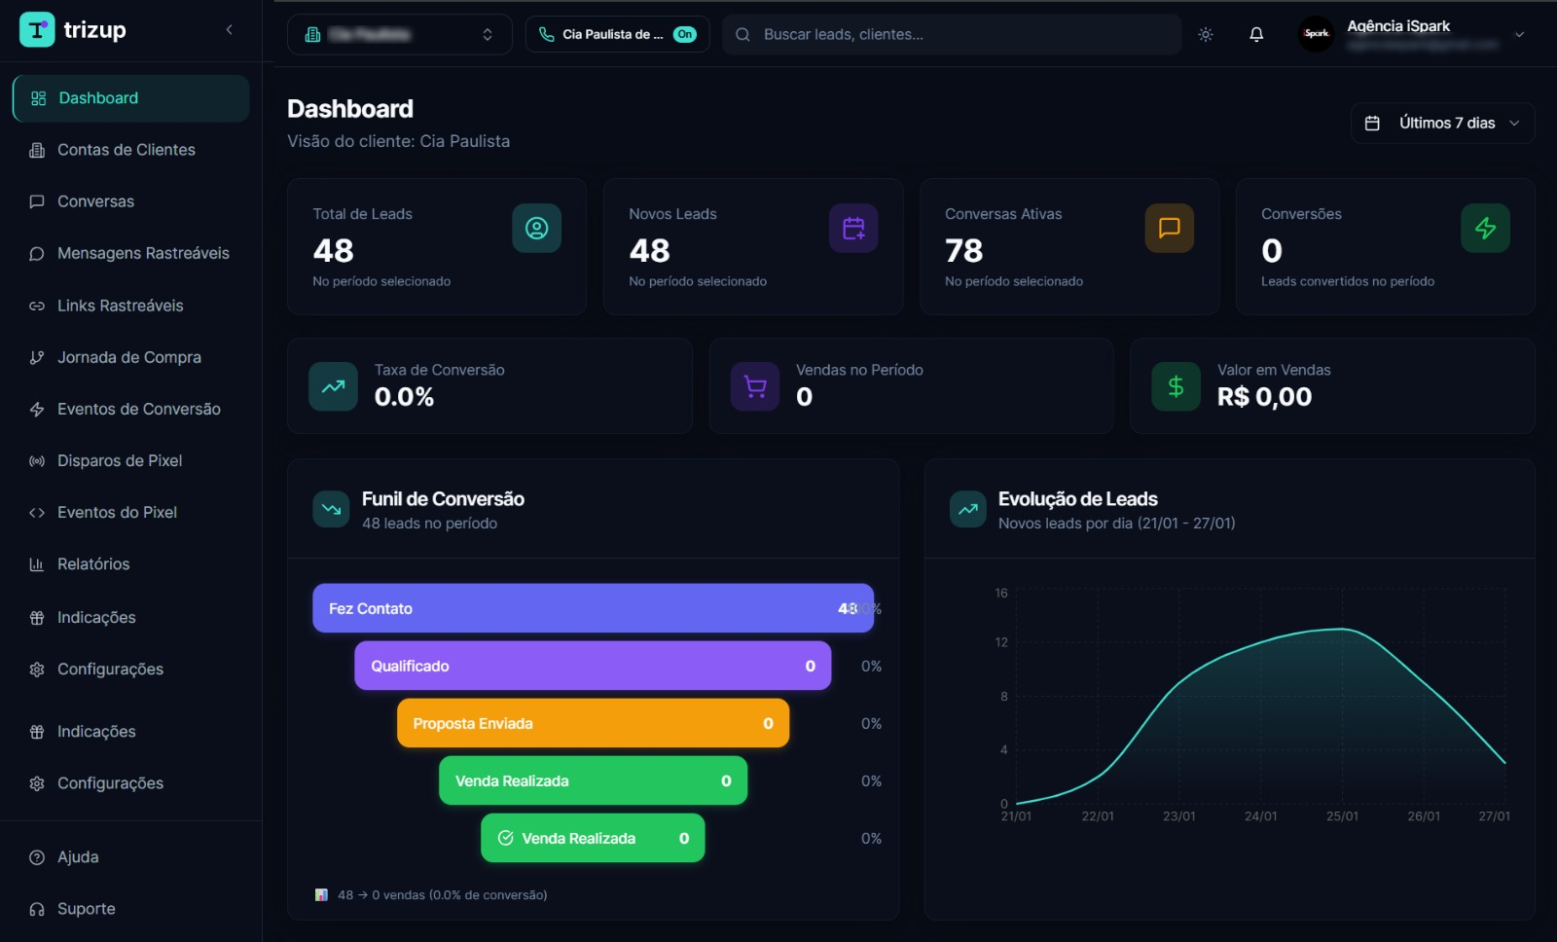This screenshot has width=1557, height=942.
Task: Click the iSpark agency avatar
Action: [1317, 34]
